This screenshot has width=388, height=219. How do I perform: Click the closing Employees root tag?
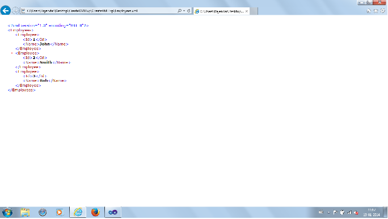click(22, 90)
